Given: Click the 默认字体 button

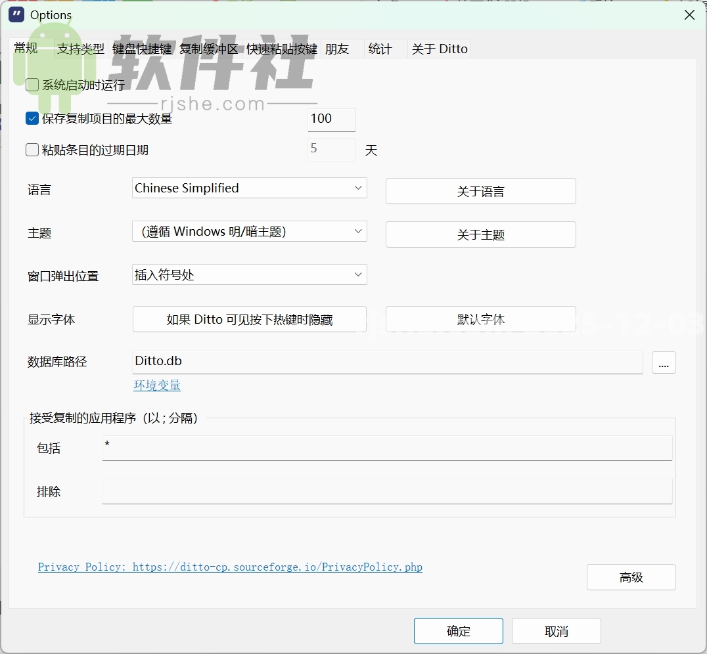Looking at the screenshot, I should pos(480,319).
